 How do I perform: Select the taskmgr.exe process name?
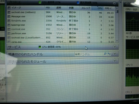(x=18, y=25)
